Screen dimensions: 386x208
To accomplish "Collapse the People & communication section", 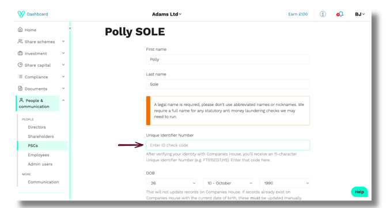I will [x=63, y=100].
